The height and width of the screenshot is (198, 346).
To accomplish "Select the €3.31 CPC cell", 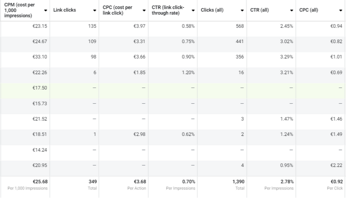I will point(139,42).
